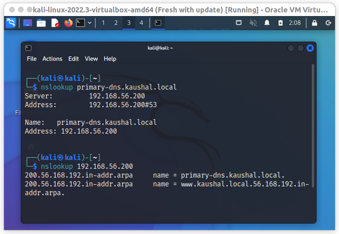339x234 pixels.
Task: Open the File menu in the terminal
Action: tap(32, 58)
